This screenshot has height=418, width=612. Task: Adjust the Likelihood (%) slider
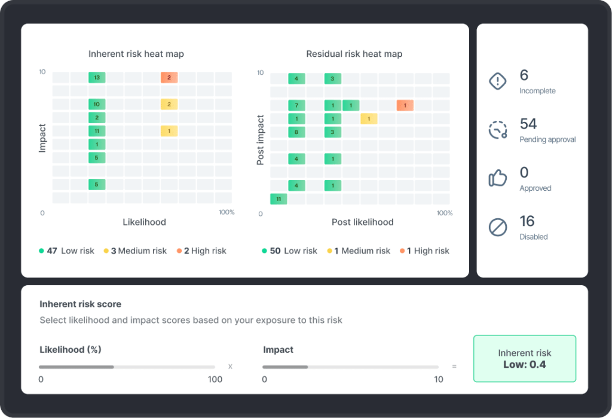tap(113, 367)
